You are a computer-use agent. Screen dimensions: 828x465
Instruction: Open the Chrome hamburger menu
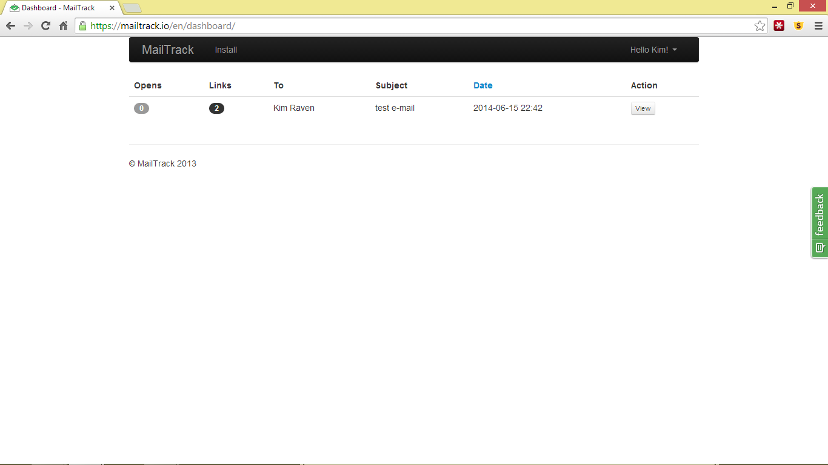[818, 25]
